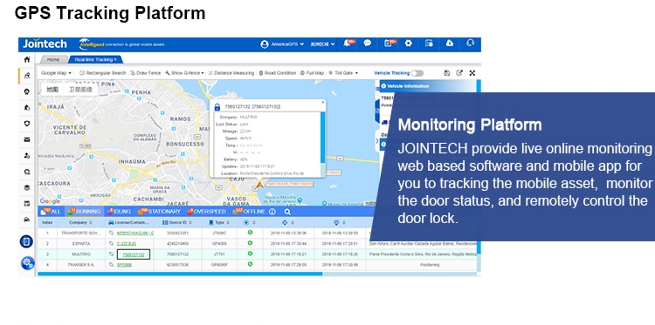Open the chat messages icon
This screenshot has width=655, height=325.
point(367,44)
